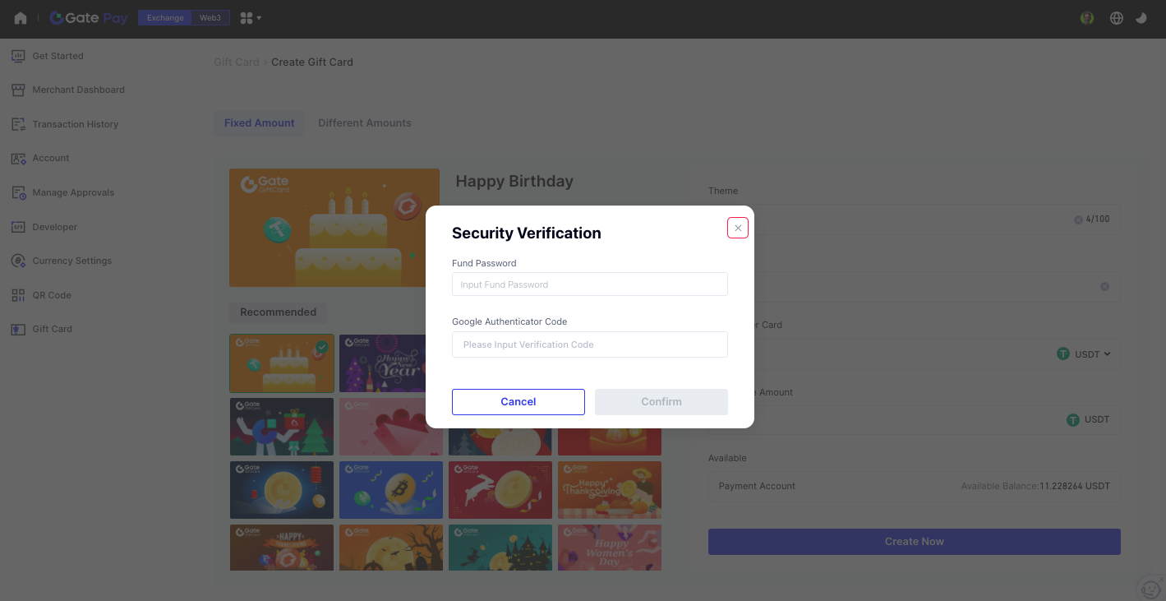Close the Security Verification dialog
Screen dimensions: 1166x601
click(738, 228)
